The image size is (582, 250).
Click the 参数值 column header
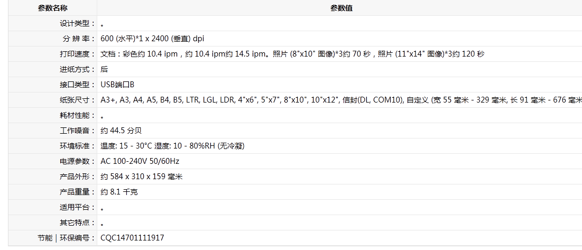[x=341, y=8]
